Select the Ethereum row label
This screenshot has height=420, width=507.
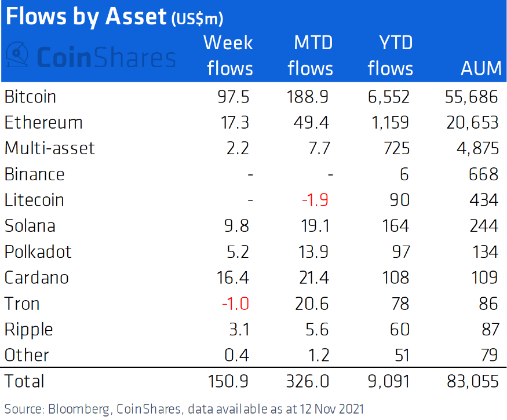(43, 123)
